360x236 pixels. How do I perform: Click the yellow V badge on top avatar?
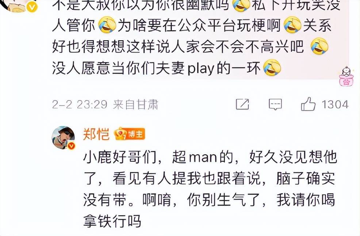pos(32,7)
